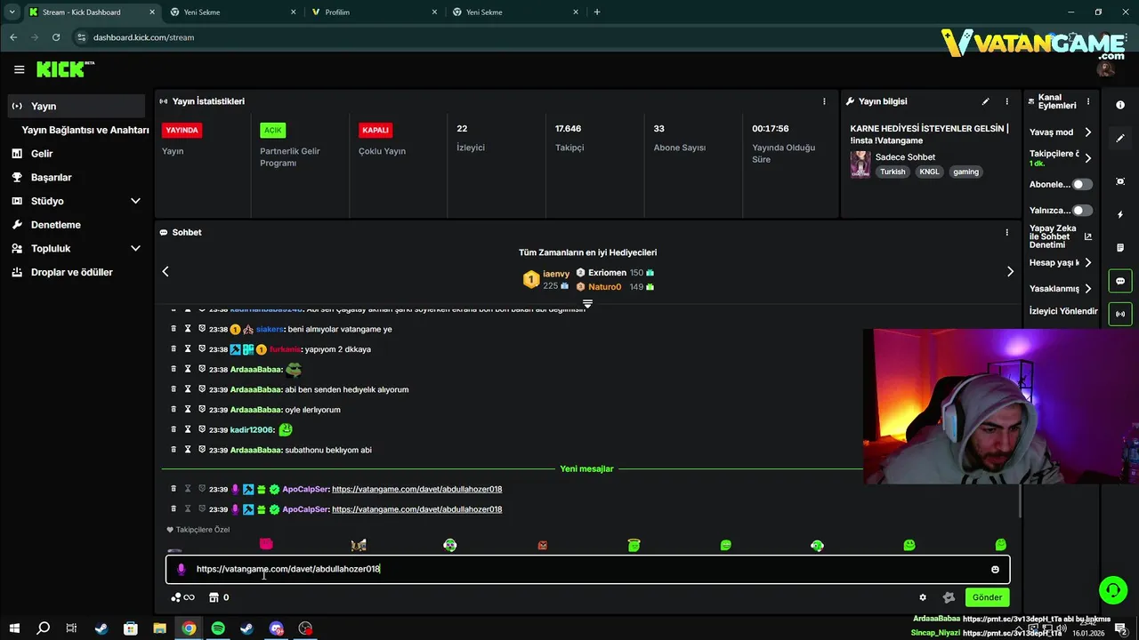Image resolution: width=1139 pixels, height=640 pixels.
Task: Click the channel points infinity icon
Action: click(x=182, y=597)
